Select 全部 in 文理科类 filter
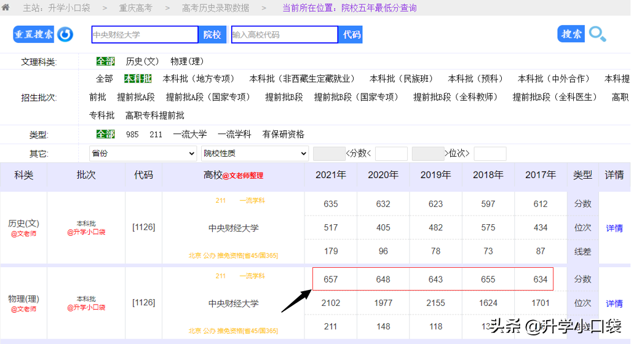 point(105,61)
